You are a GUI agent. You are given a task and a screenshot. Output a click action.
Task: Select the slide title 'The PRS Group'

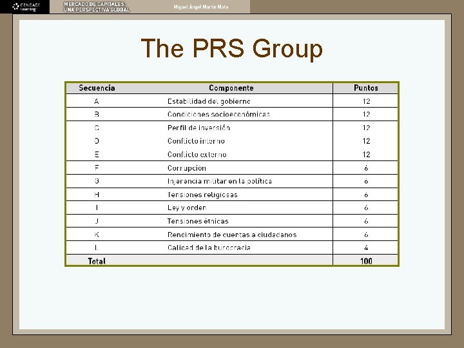tap(232, 48)
